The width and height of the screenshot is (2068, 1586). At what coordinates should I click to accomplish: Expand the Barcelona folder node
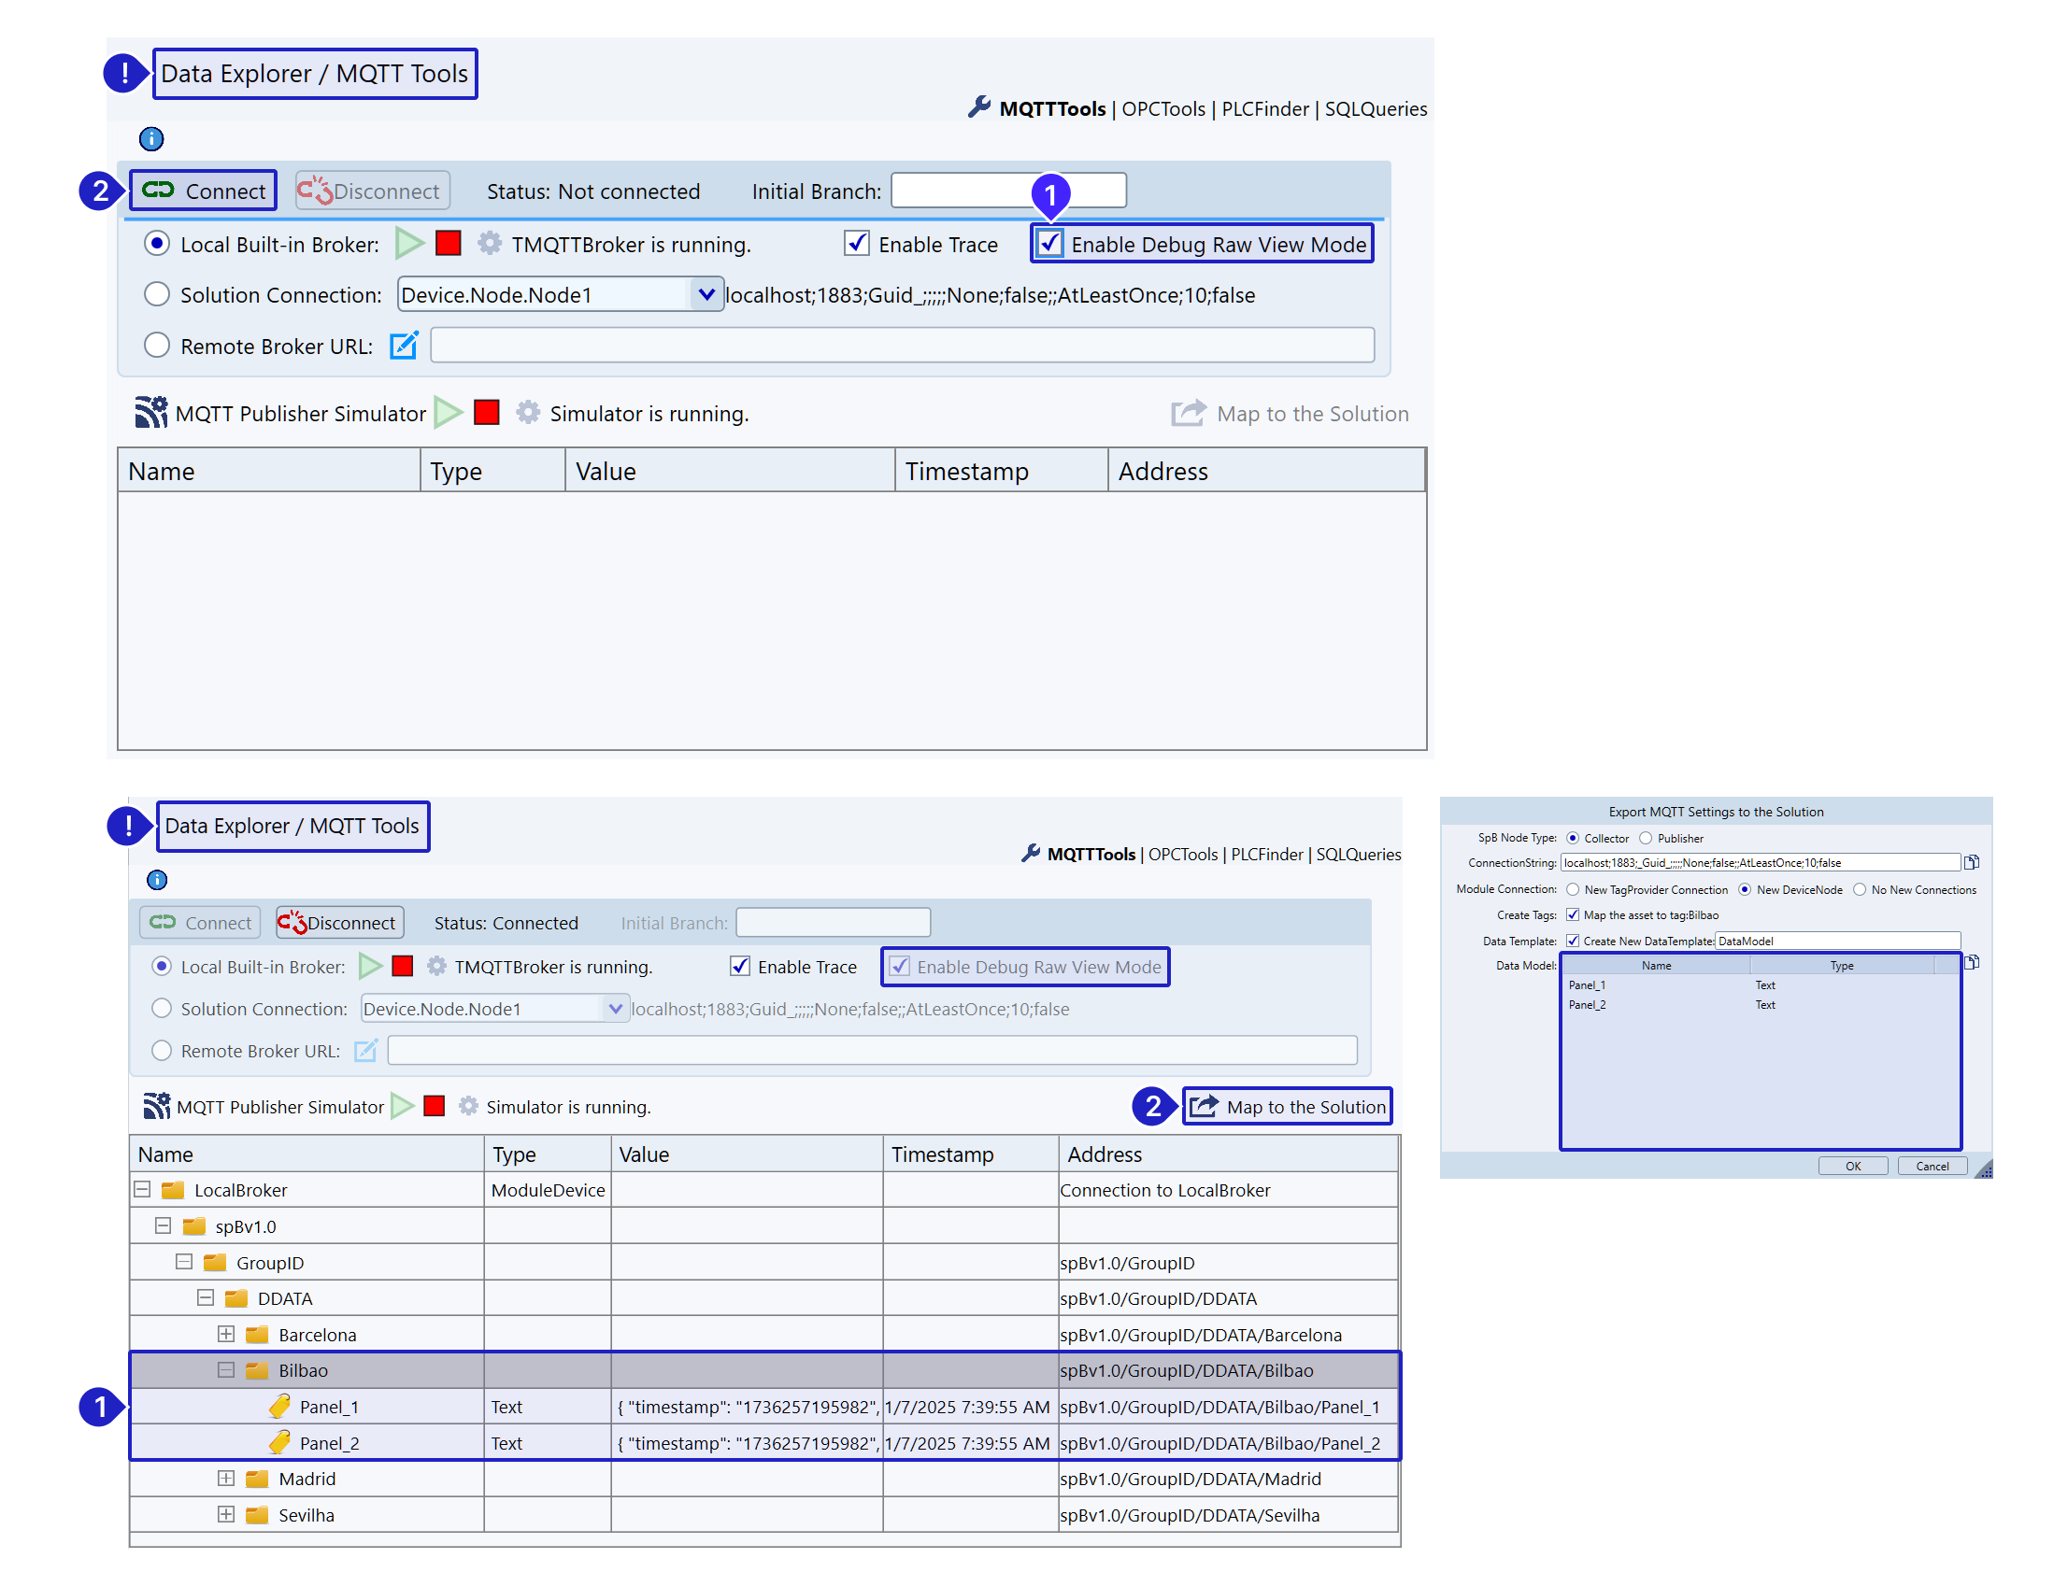(x=226, y=1334)
